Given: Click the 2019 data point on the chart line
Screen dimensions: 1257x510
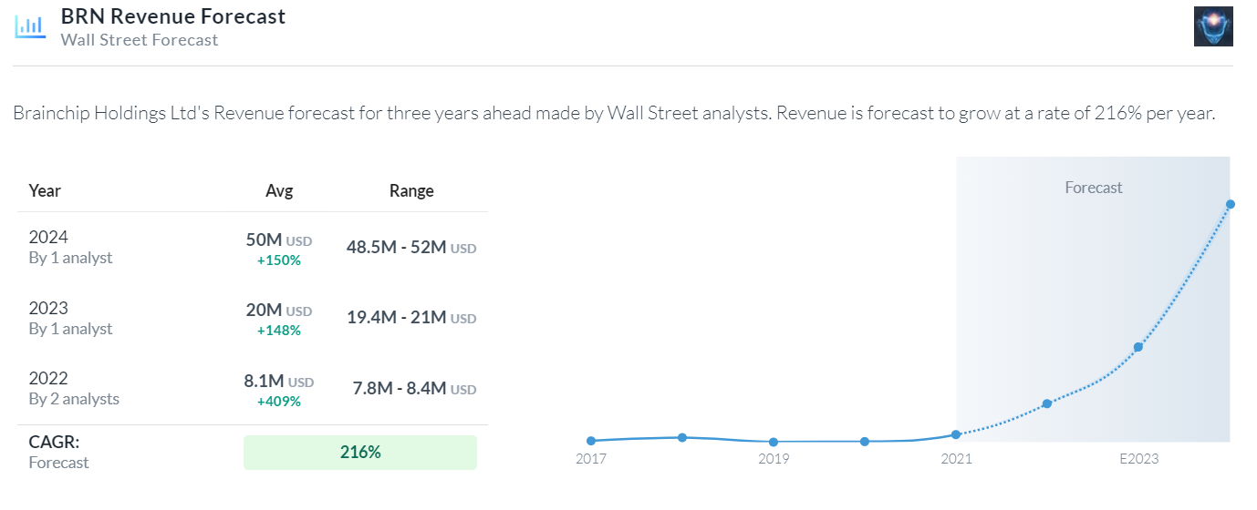Looking at the screenshot, I should click(774, 442).
